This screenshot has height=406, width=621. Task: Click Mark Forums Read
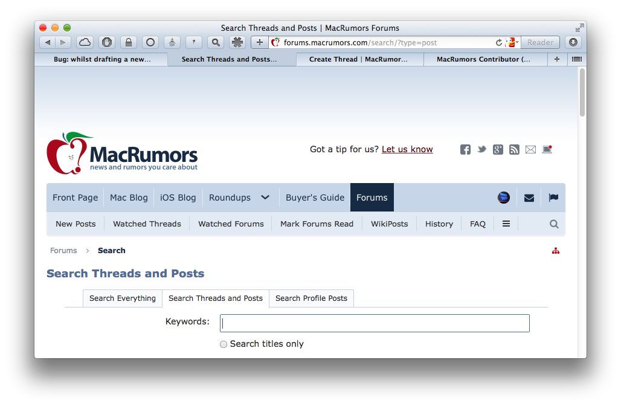click(x=317, y=224)
